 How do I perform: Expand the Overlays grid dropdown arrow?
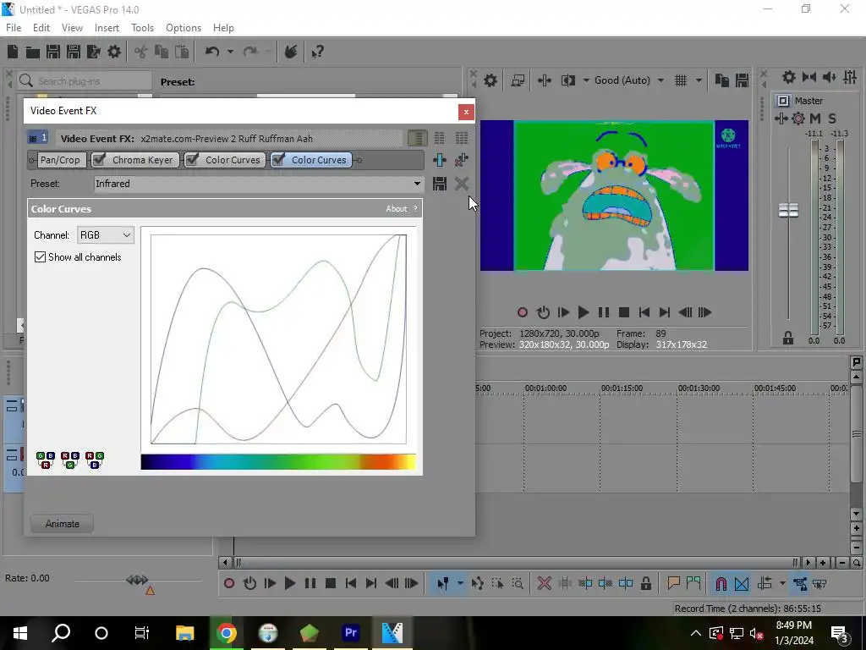pos(698,80)
